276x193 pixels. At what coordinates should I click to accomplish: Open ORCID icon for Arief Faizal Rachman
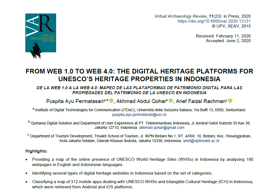coord(230,101)
